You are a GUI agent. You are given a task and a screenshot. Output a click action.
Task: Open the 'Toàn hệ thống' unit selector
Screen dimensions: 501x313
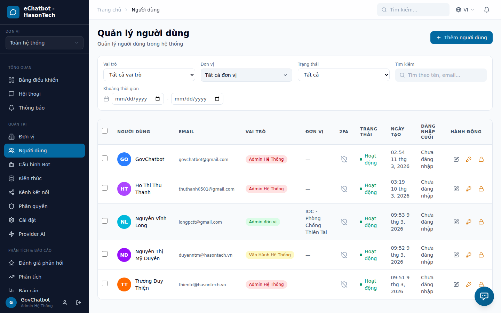[x=45, y=43]
